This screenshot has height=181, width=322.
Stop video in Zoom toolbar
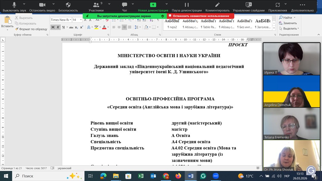tap(42, 5)
